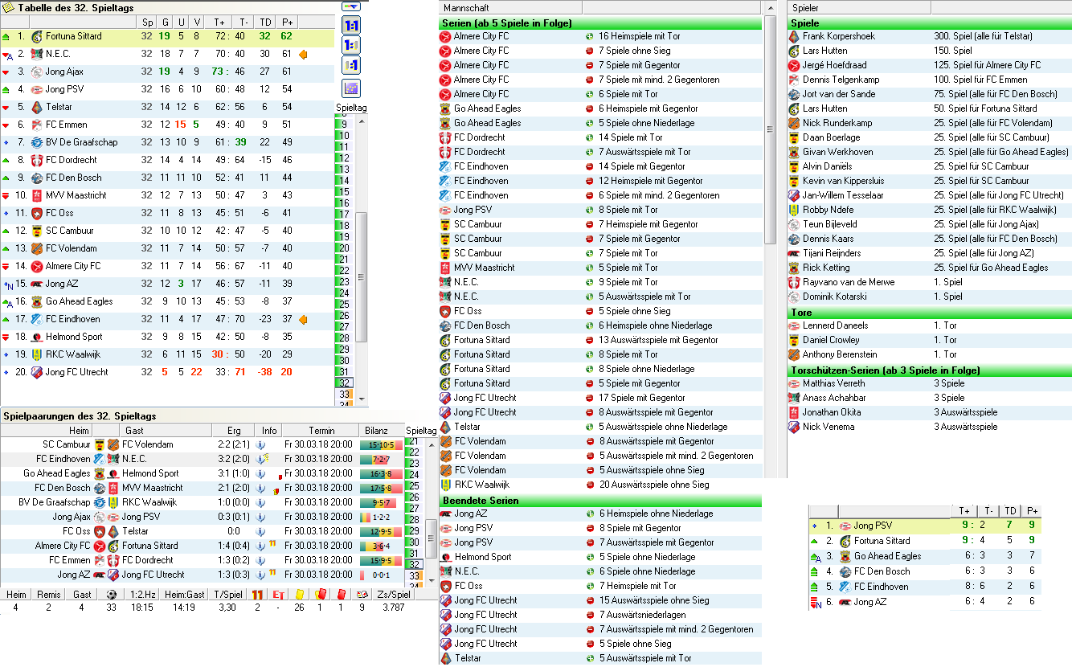Select matchday 9 in the upper Spieltag list

345,125
